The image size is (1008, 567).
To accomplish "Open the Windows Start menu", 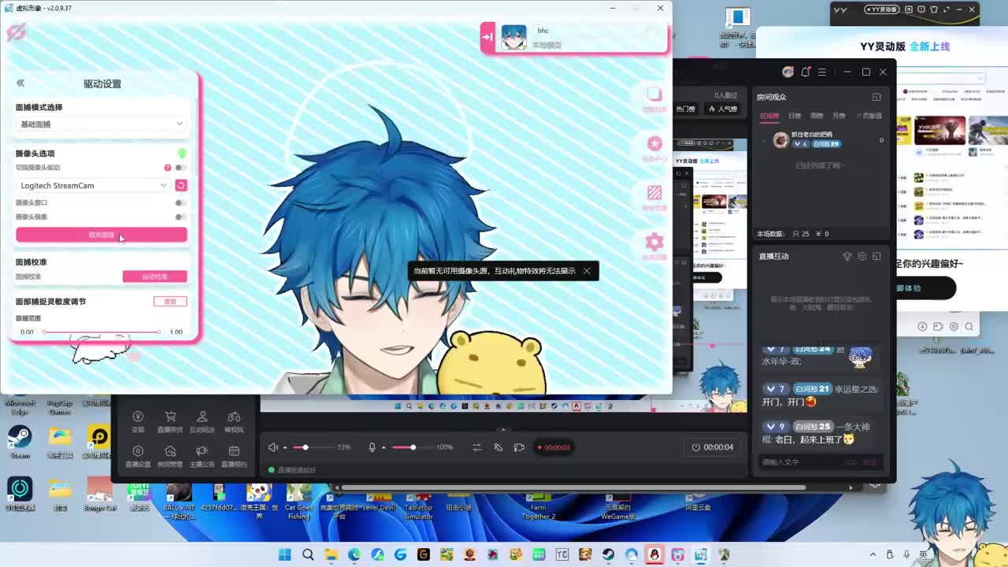I will click(x=285, y=555).
